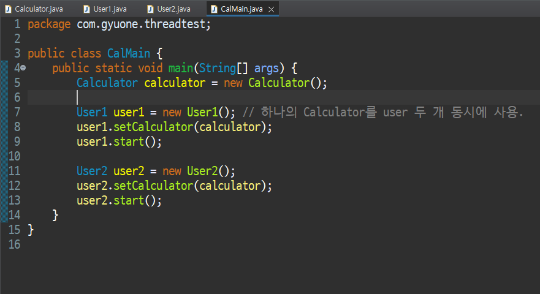Switch to the User1.java tab
The height and width of the screenshot is (294, 540).
[105, 9]
